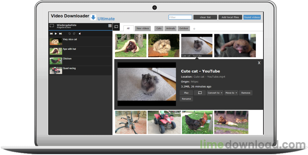Click the Filter input field

180,17
